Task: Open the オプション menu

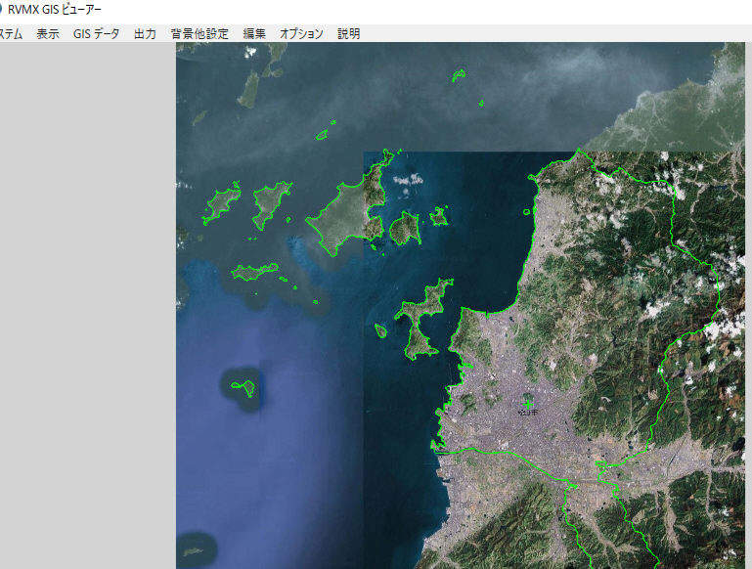Action: click(301, 33)
